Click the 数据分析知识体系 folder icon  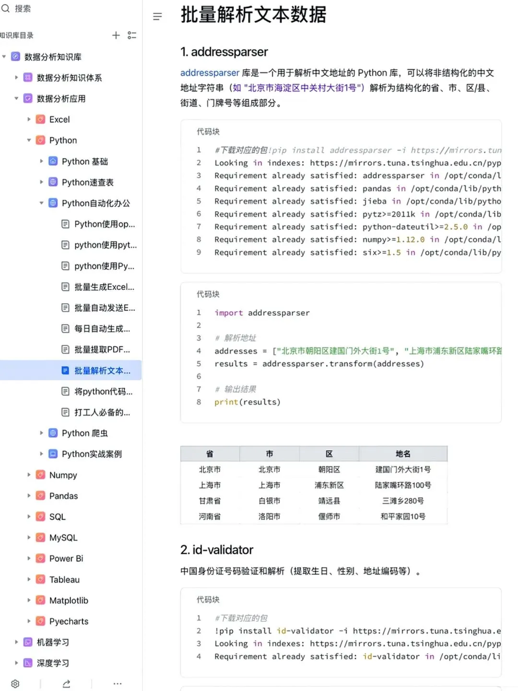tap(28, 77)
